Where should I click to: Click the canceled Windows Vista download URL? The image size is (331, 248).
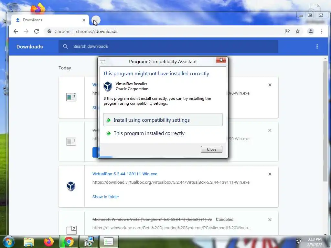tap(171, 228)
